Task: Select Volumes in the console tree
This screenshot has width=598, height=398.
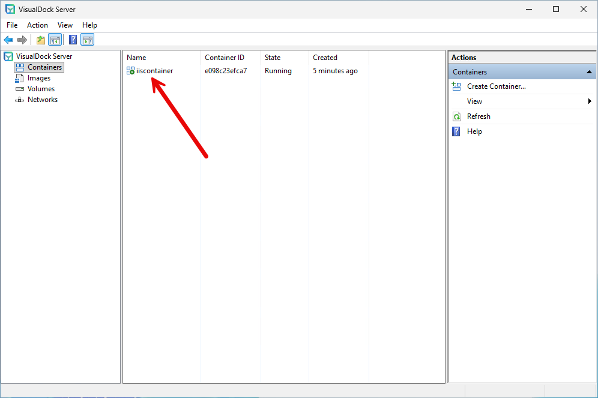Action: tap(41, 89)
